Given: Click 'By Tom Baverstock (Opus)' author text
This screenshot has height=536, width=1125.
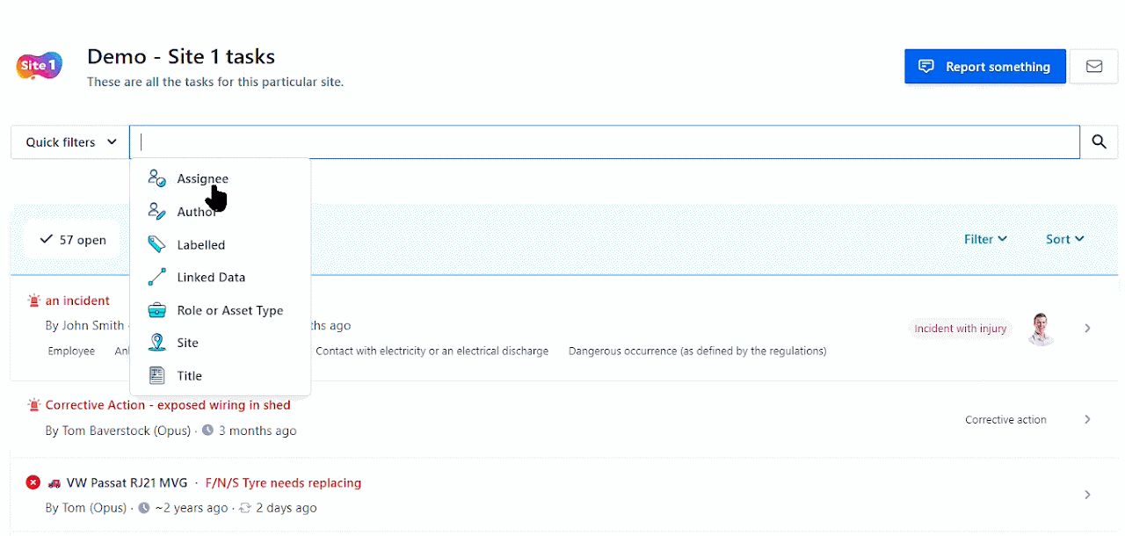Looking at the screenshot, I should point(118,431).
